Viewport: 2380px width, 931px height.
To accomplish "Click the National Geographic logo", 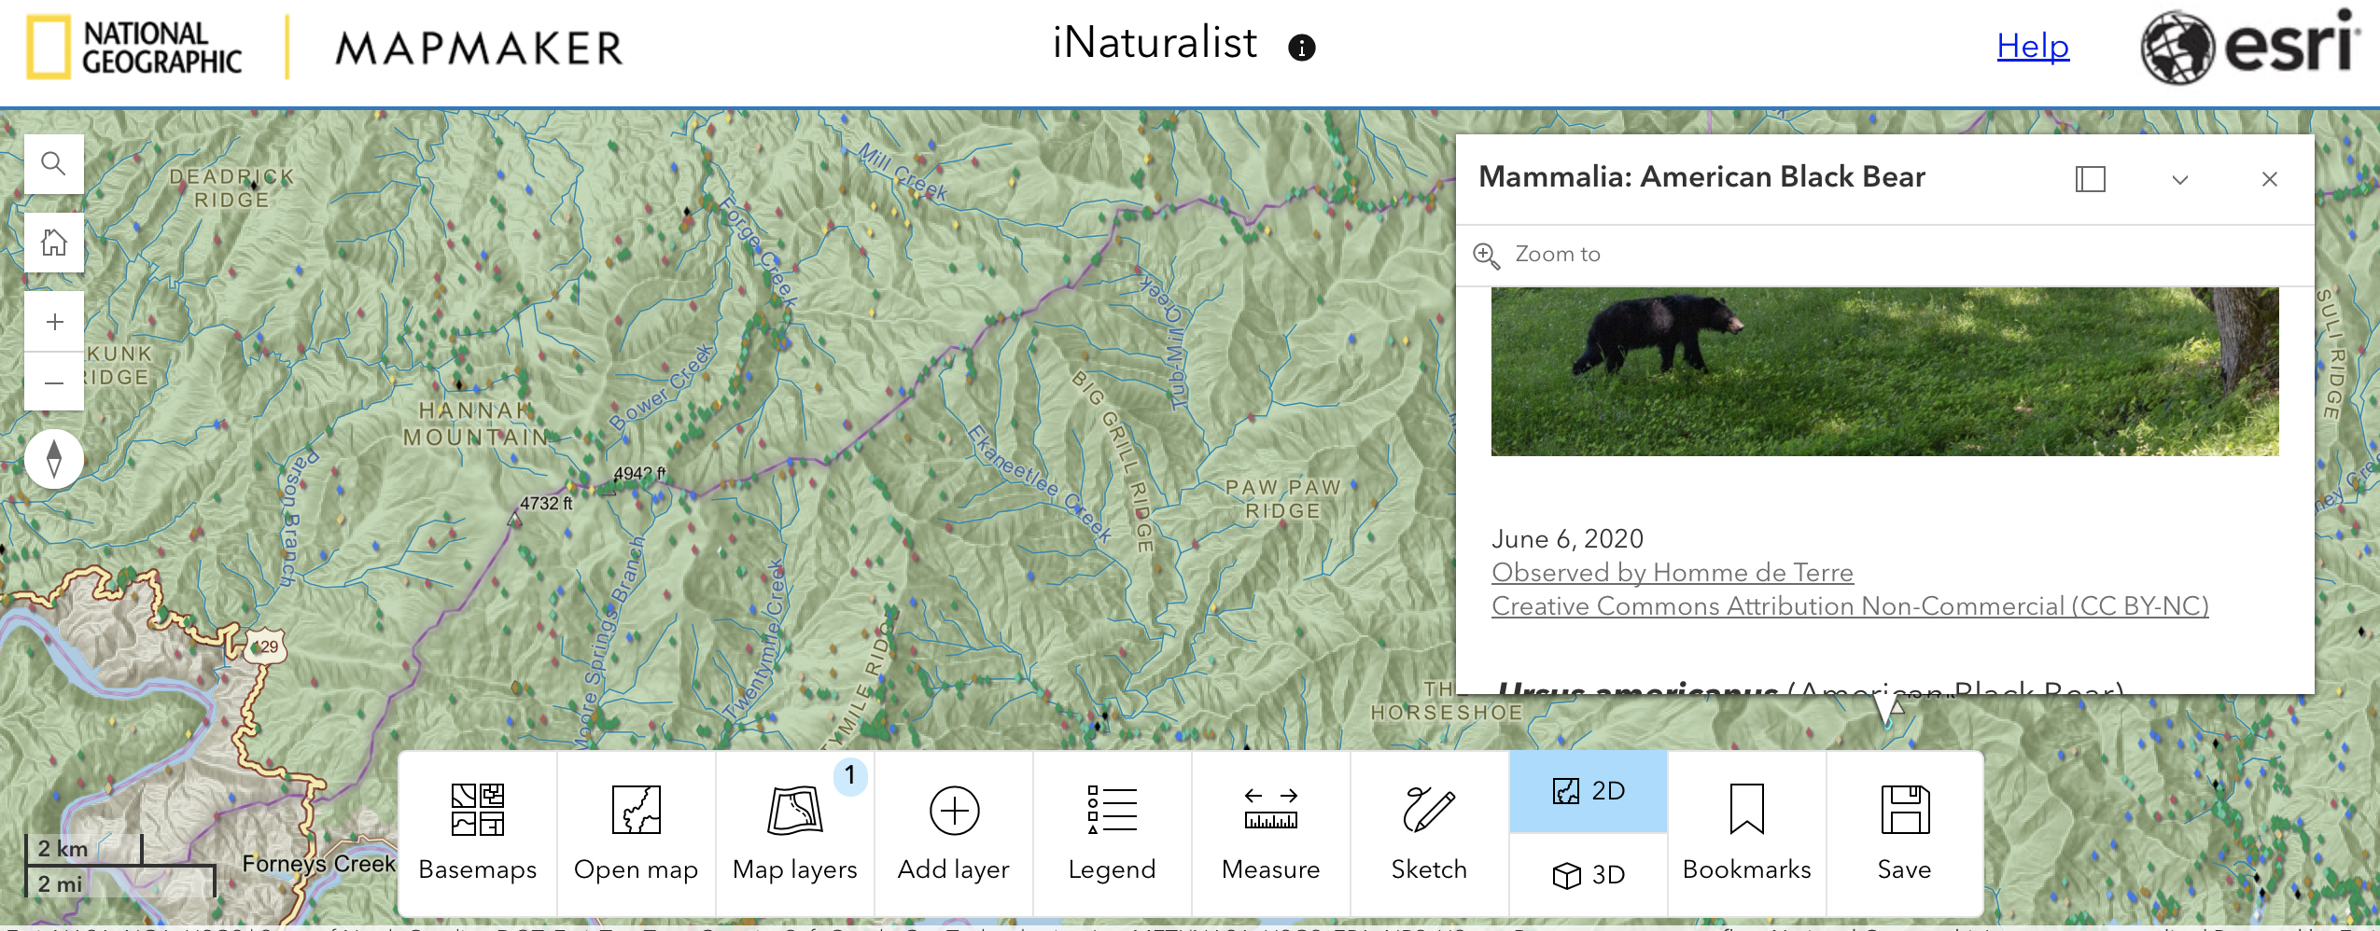I will tap(134, 48).
